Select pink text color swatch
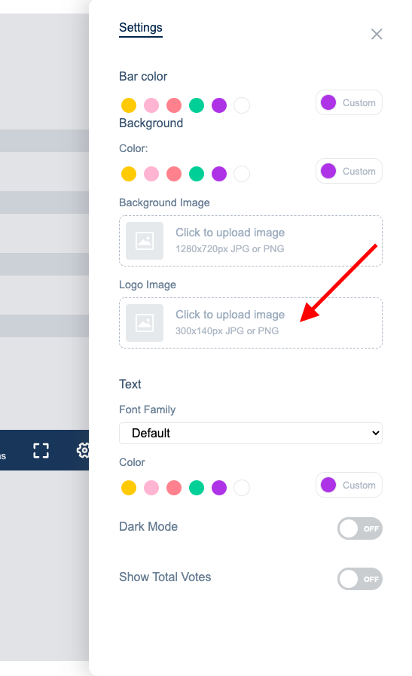Screen dimensions: 412x676 tap(151, 488)
